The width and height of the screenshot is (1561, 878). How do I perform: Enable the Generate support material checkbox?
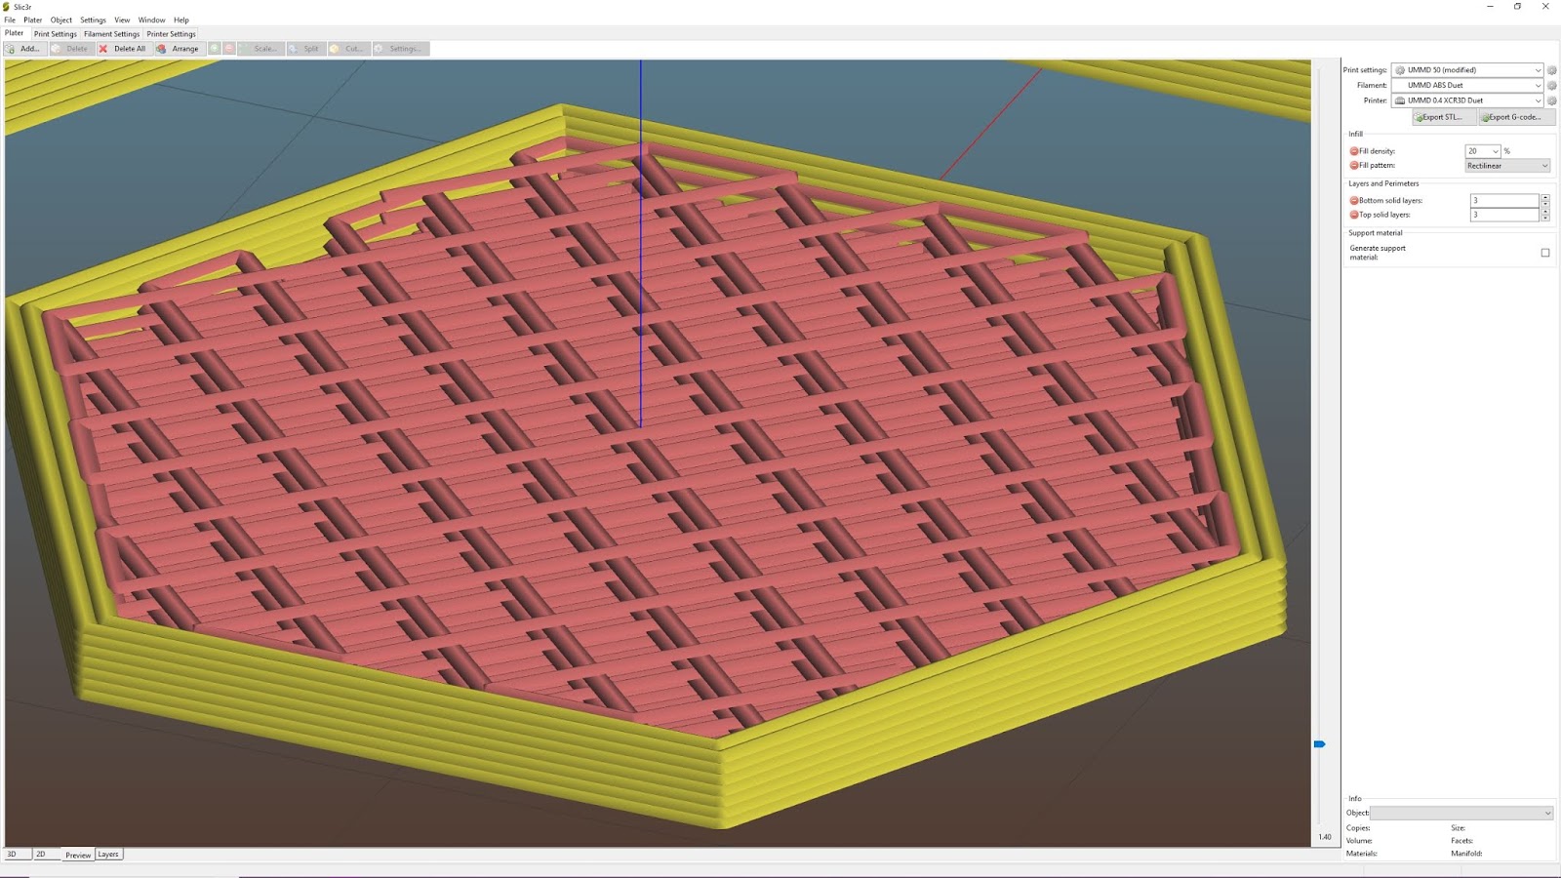[x=1543, y=252]
